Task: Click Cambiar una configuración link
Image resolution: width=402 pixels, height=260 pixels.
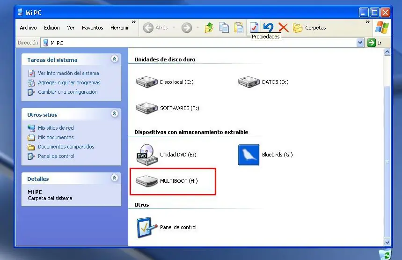Action: click(68, 92)
